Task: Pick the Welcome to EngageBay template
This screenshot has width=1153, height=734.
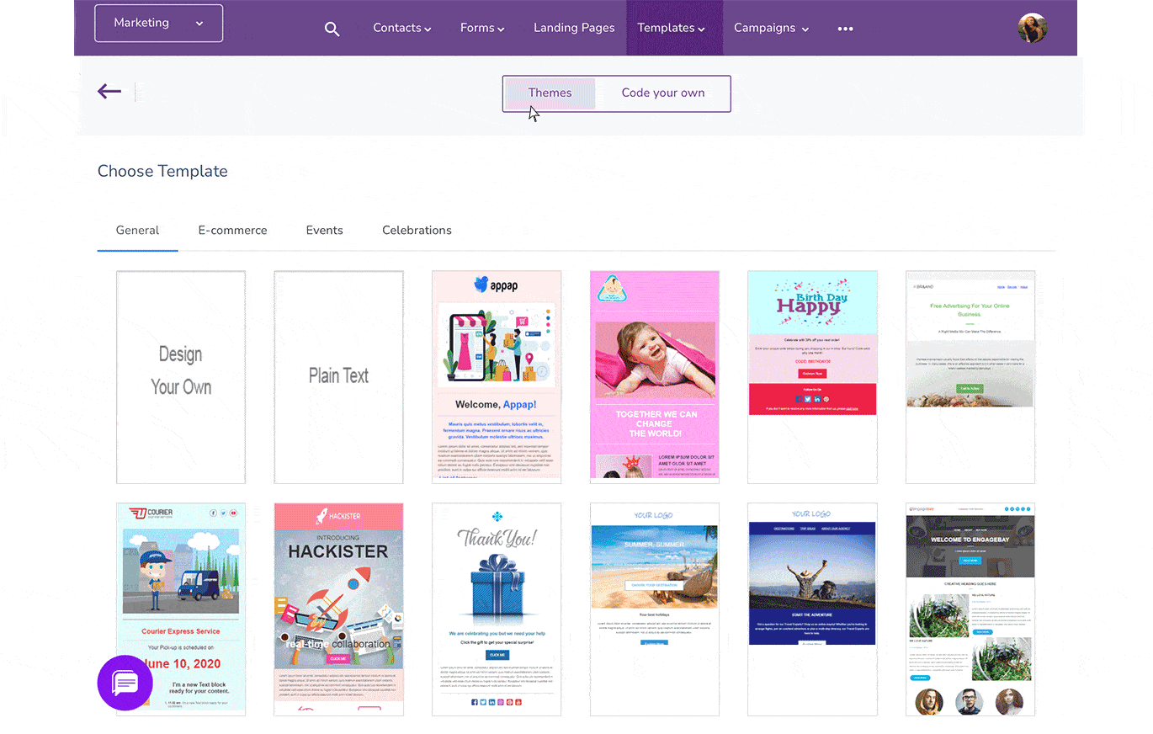Action: [970, 609]
